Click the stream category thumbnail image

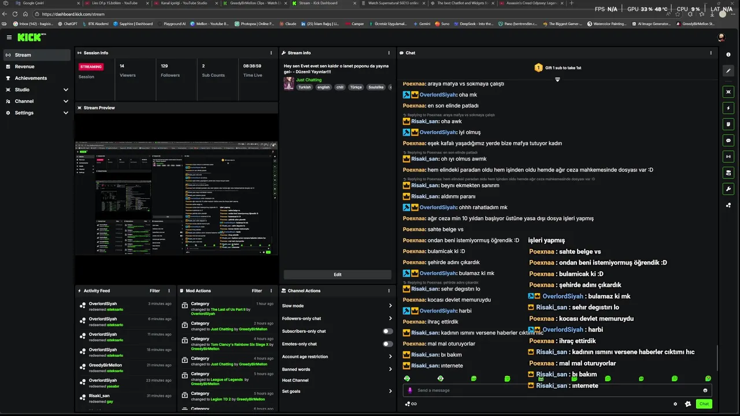288,83
